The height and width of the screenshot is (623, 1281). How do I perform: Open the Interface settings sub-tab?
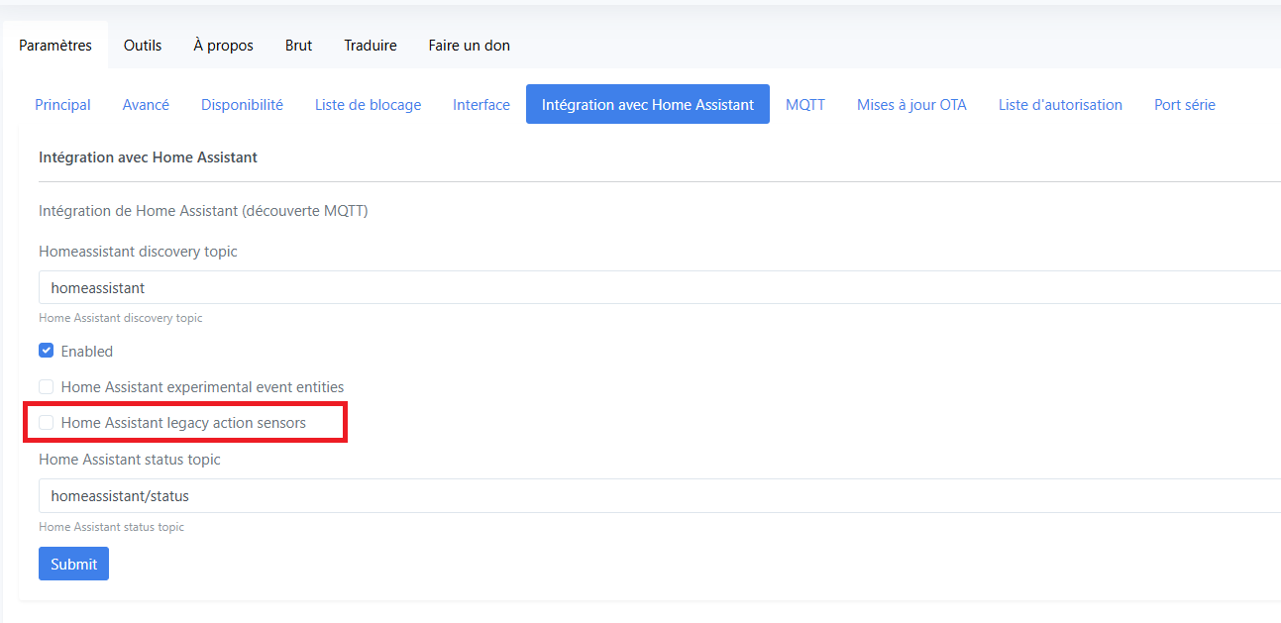point(481,104)
